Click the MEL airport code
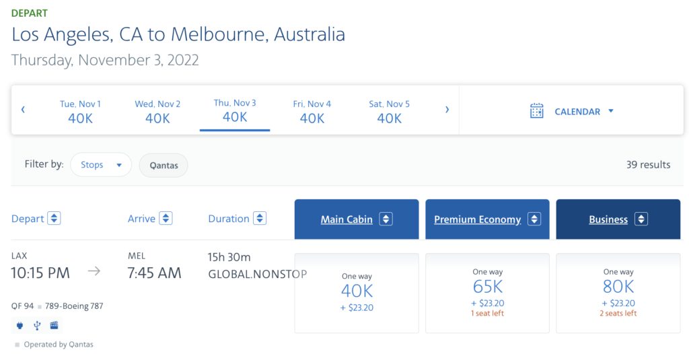689x354 pixels. (x=137, y=256)
